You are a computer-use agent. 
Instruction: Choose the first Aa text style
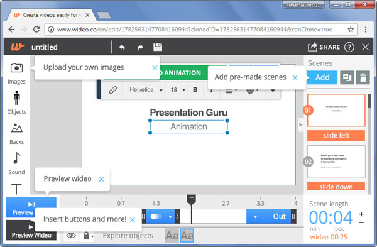tap(172, 236)
